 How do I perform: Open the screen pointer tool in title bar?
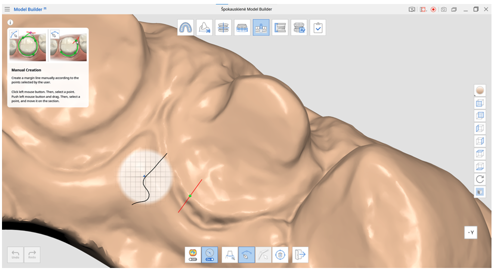click(x=412, y=9)
